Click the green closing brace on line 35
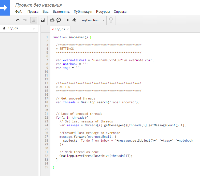Image resolution: width=200 pixels, height=176 pixels. tap(53, 167)
